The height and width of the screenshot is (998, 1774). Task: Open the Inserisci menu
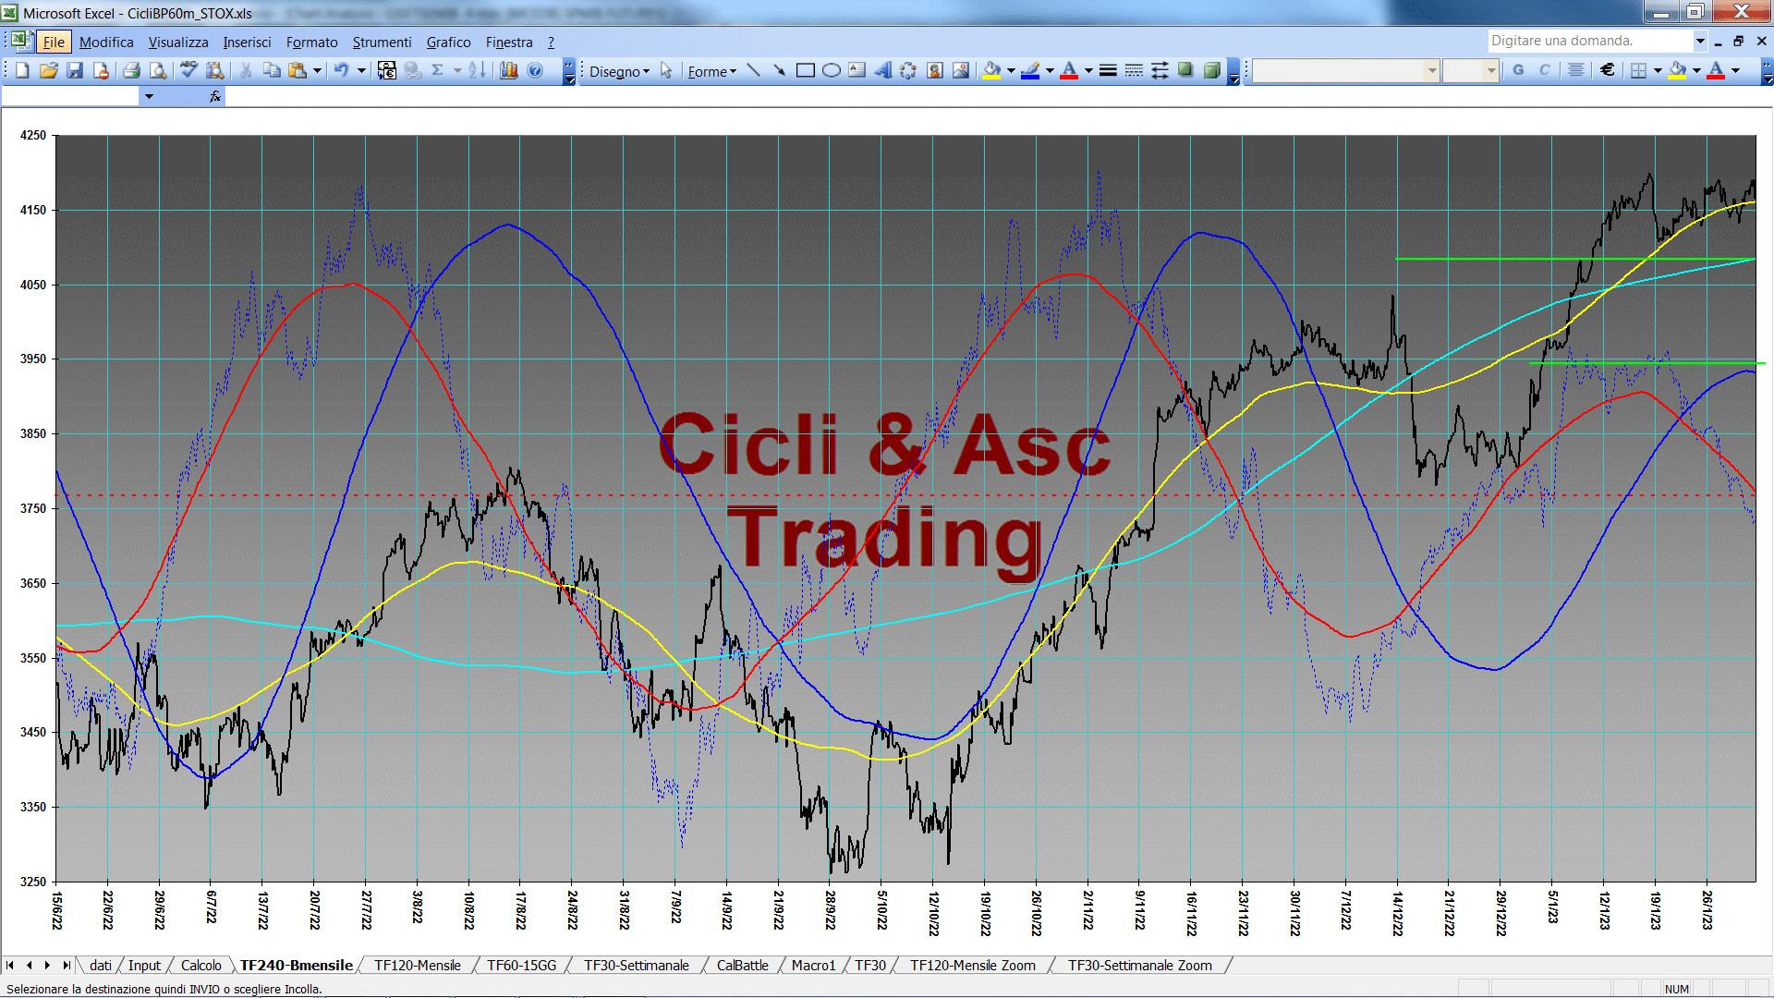(247, 43)
